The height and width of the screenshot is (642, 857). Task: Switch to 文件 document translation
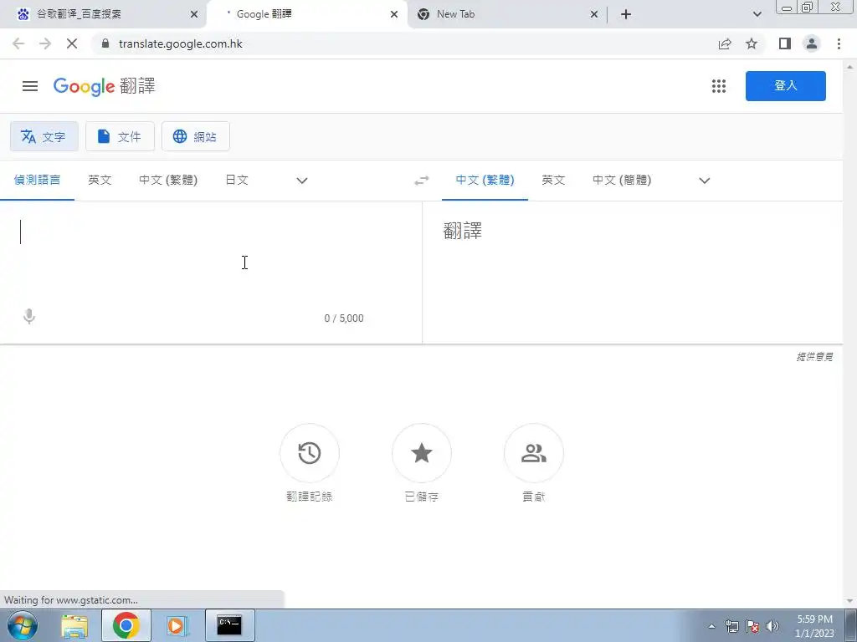coord(121,136)
